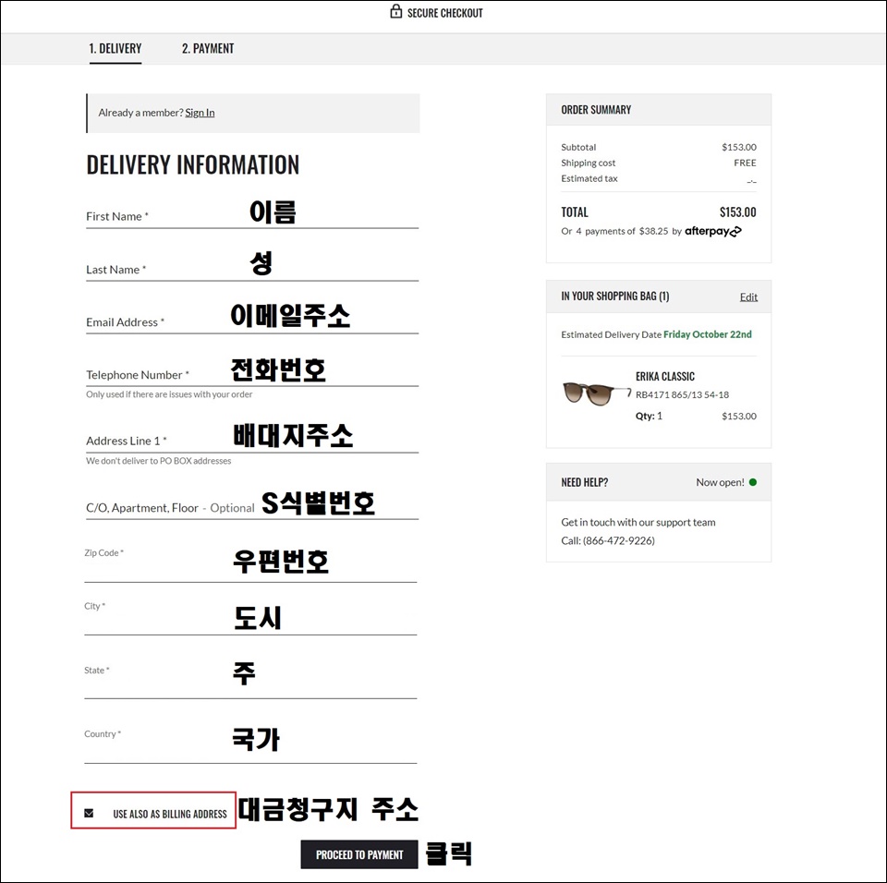Focus the Telephone Number input field
The image size is (887, 883).
[252, 373]
